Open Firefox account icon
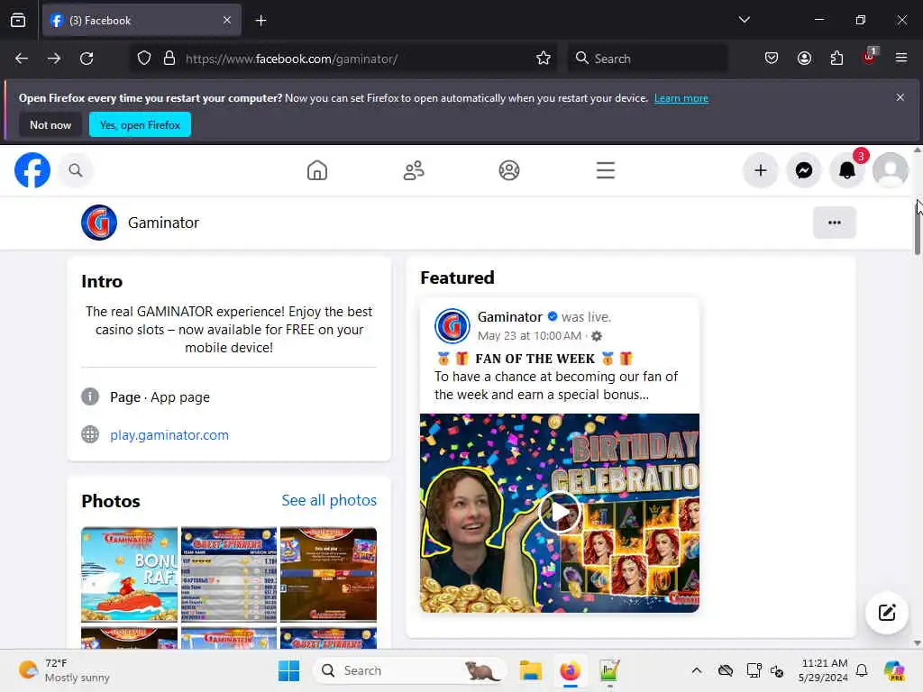Viewport: 923px width, 692px height. (x=804, y=58)
